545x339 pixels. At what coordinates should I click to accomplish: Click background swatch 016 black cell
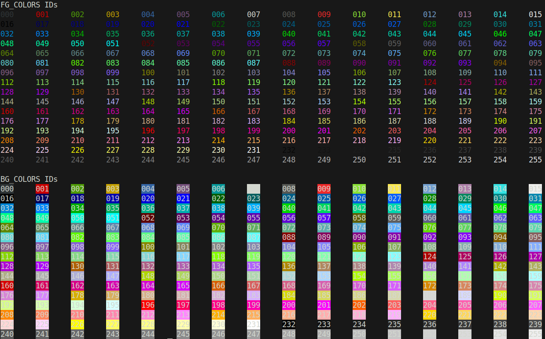[7, 199]
